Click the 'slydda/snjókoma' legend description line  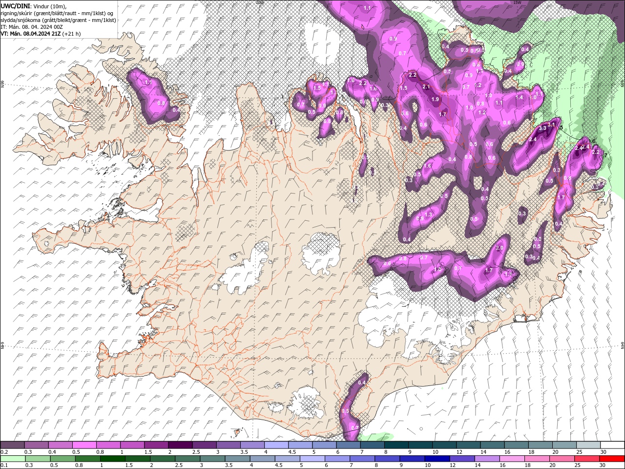59,20
